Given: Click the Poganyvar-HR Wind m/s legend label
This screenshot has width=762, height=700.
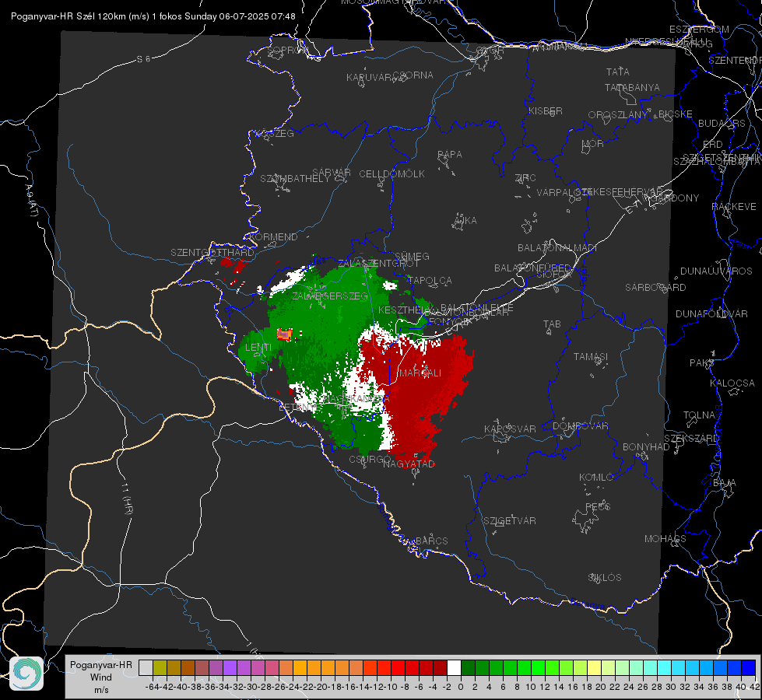Looking at the screenshot, I should (x=101, y=677).
